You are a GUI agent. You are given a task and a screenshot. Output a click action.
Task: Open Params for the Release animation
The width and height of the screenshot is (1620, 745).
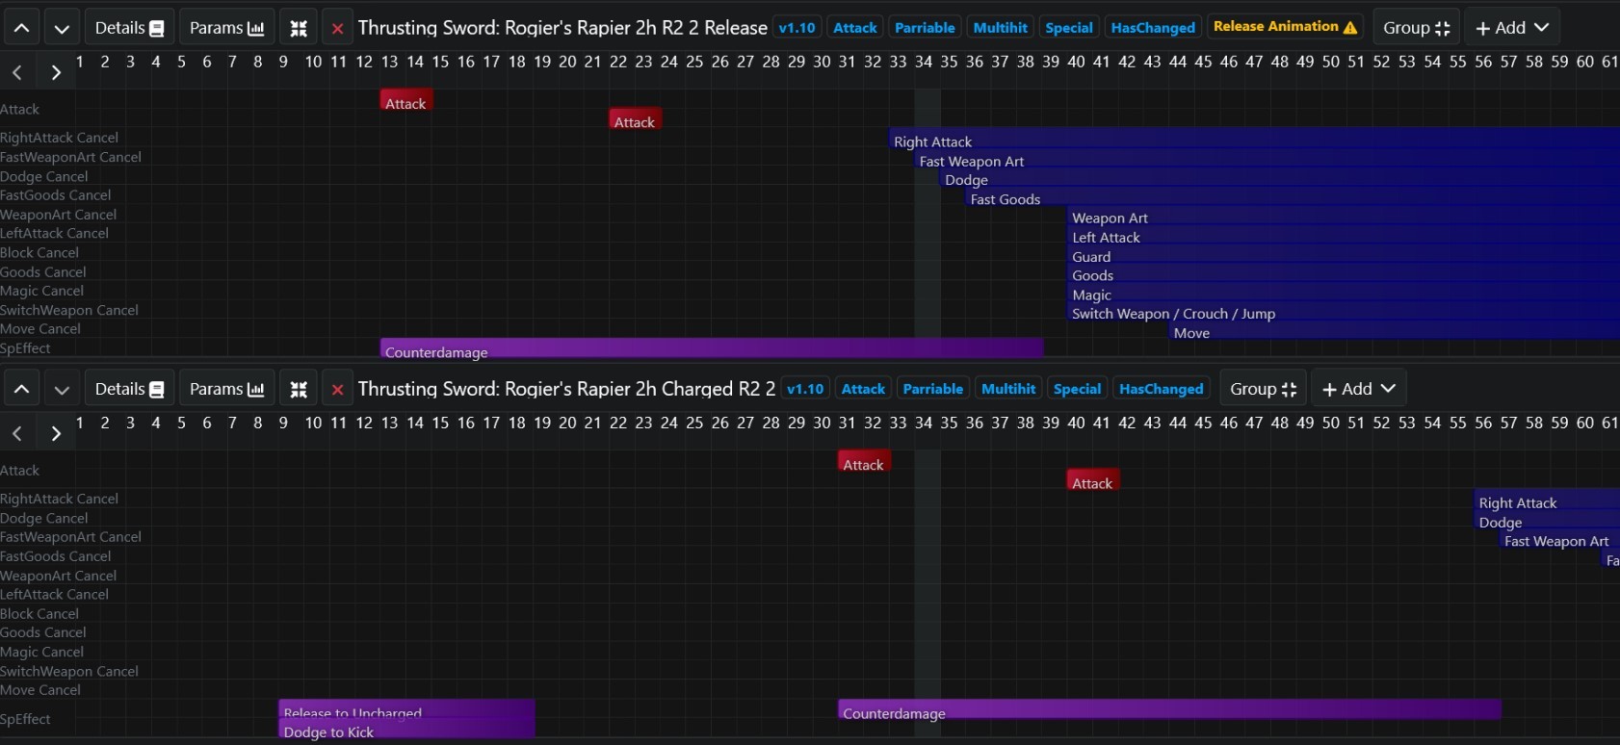click(x=227, y=28)
